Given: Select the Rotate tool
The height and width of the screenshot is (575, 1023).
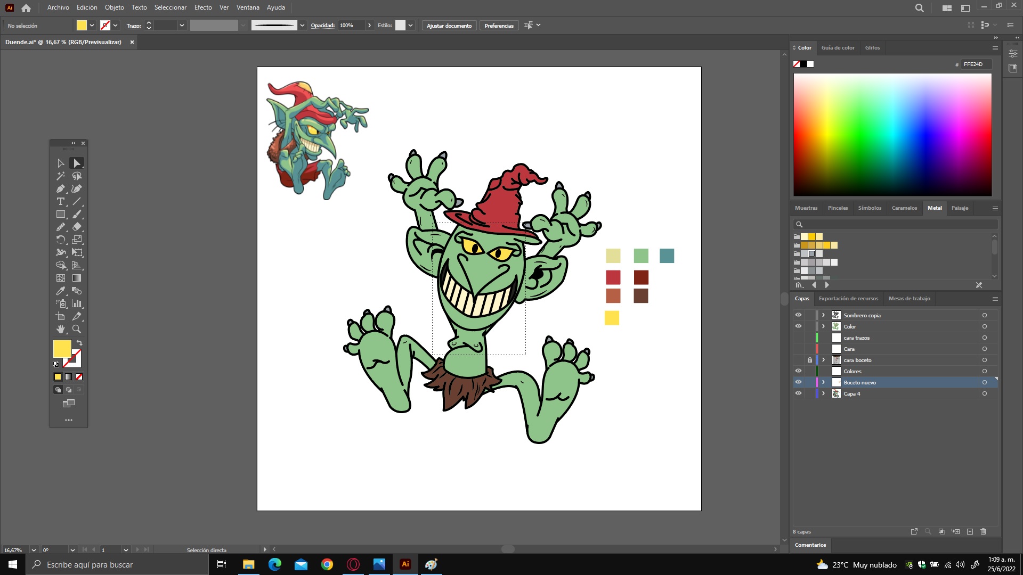Looking at the screenshot, I should coord(61,240).
